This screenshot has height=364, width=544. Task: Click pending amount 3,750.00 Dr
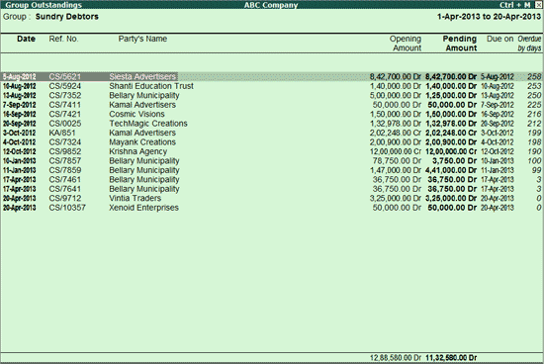[x=455, y=161]
